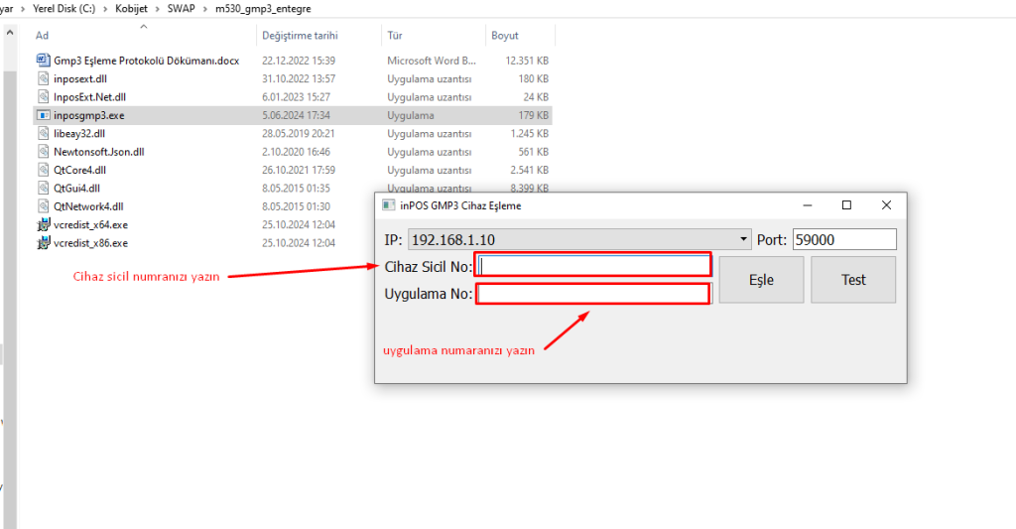Select file name QtCore4.dll
This screenshot has width=1016, height=529.
coord(79,170)
